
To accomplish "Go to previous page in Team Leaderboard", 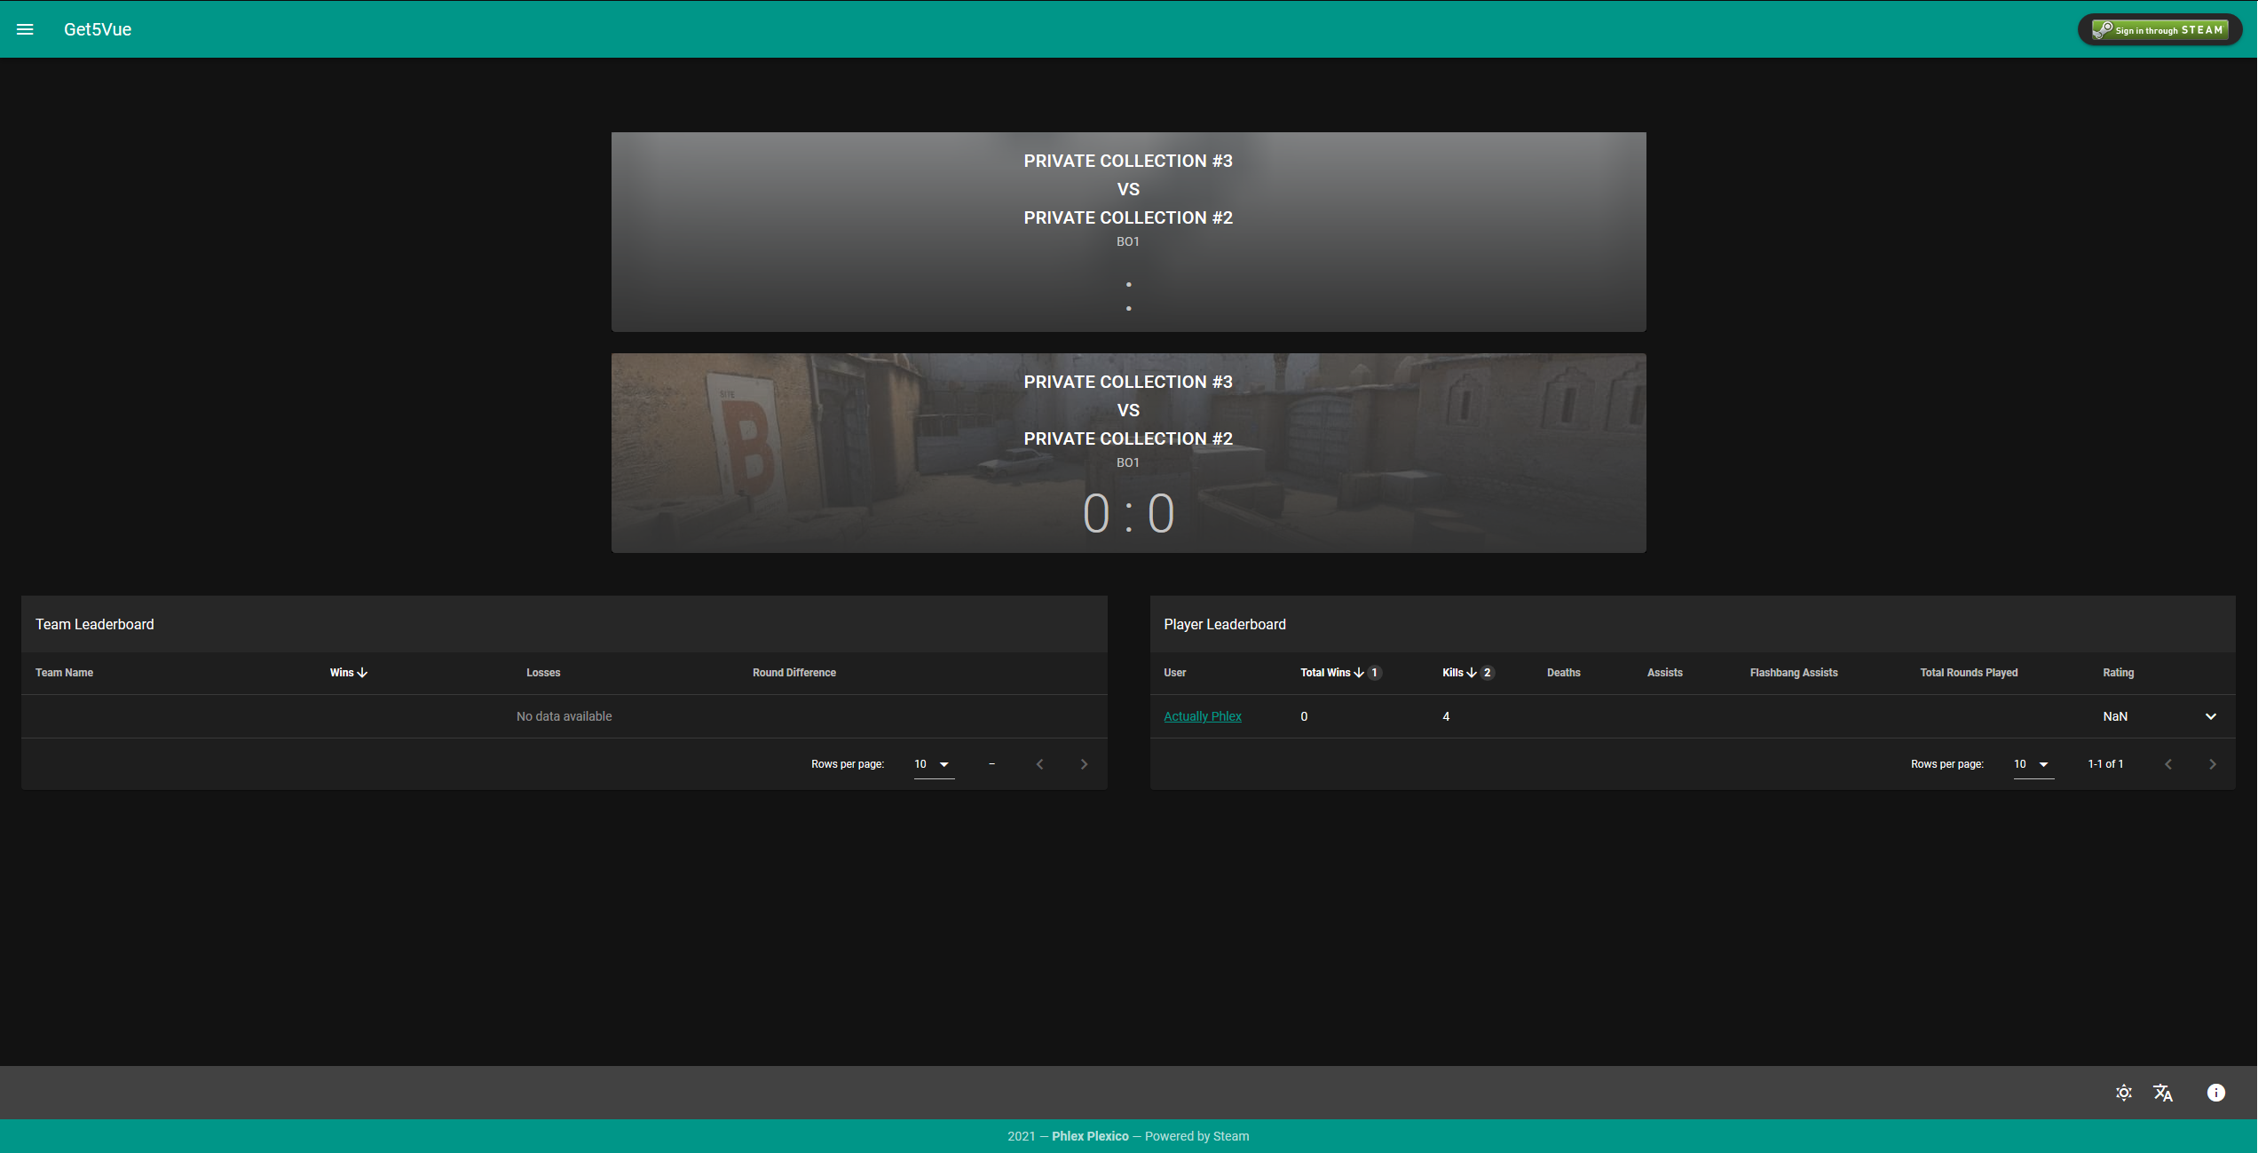I will click(x=1039, y=764).
